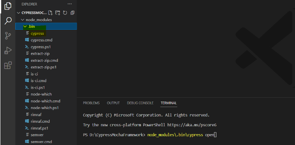This screenshot has width=295, height=145.
Task: Open the extract-zip file
Action: (x=46, y=54)
